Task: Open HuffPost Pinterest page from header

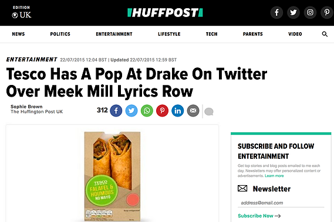Action: [x=327, y=12]
